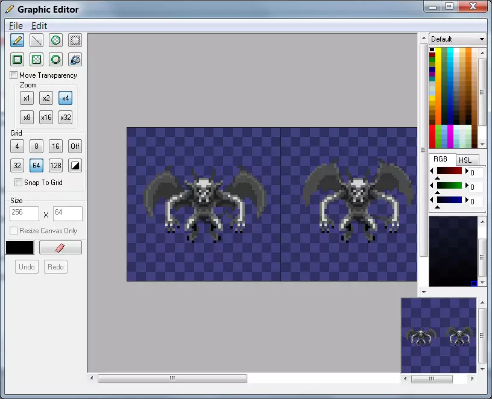
Task: Select the Line tool
Action: [37, 40]
